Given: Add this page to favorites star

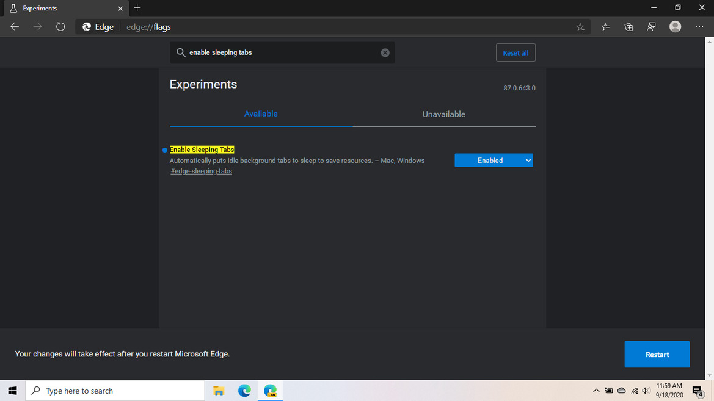Looking at the screenshot, I should tap(580, 27).
